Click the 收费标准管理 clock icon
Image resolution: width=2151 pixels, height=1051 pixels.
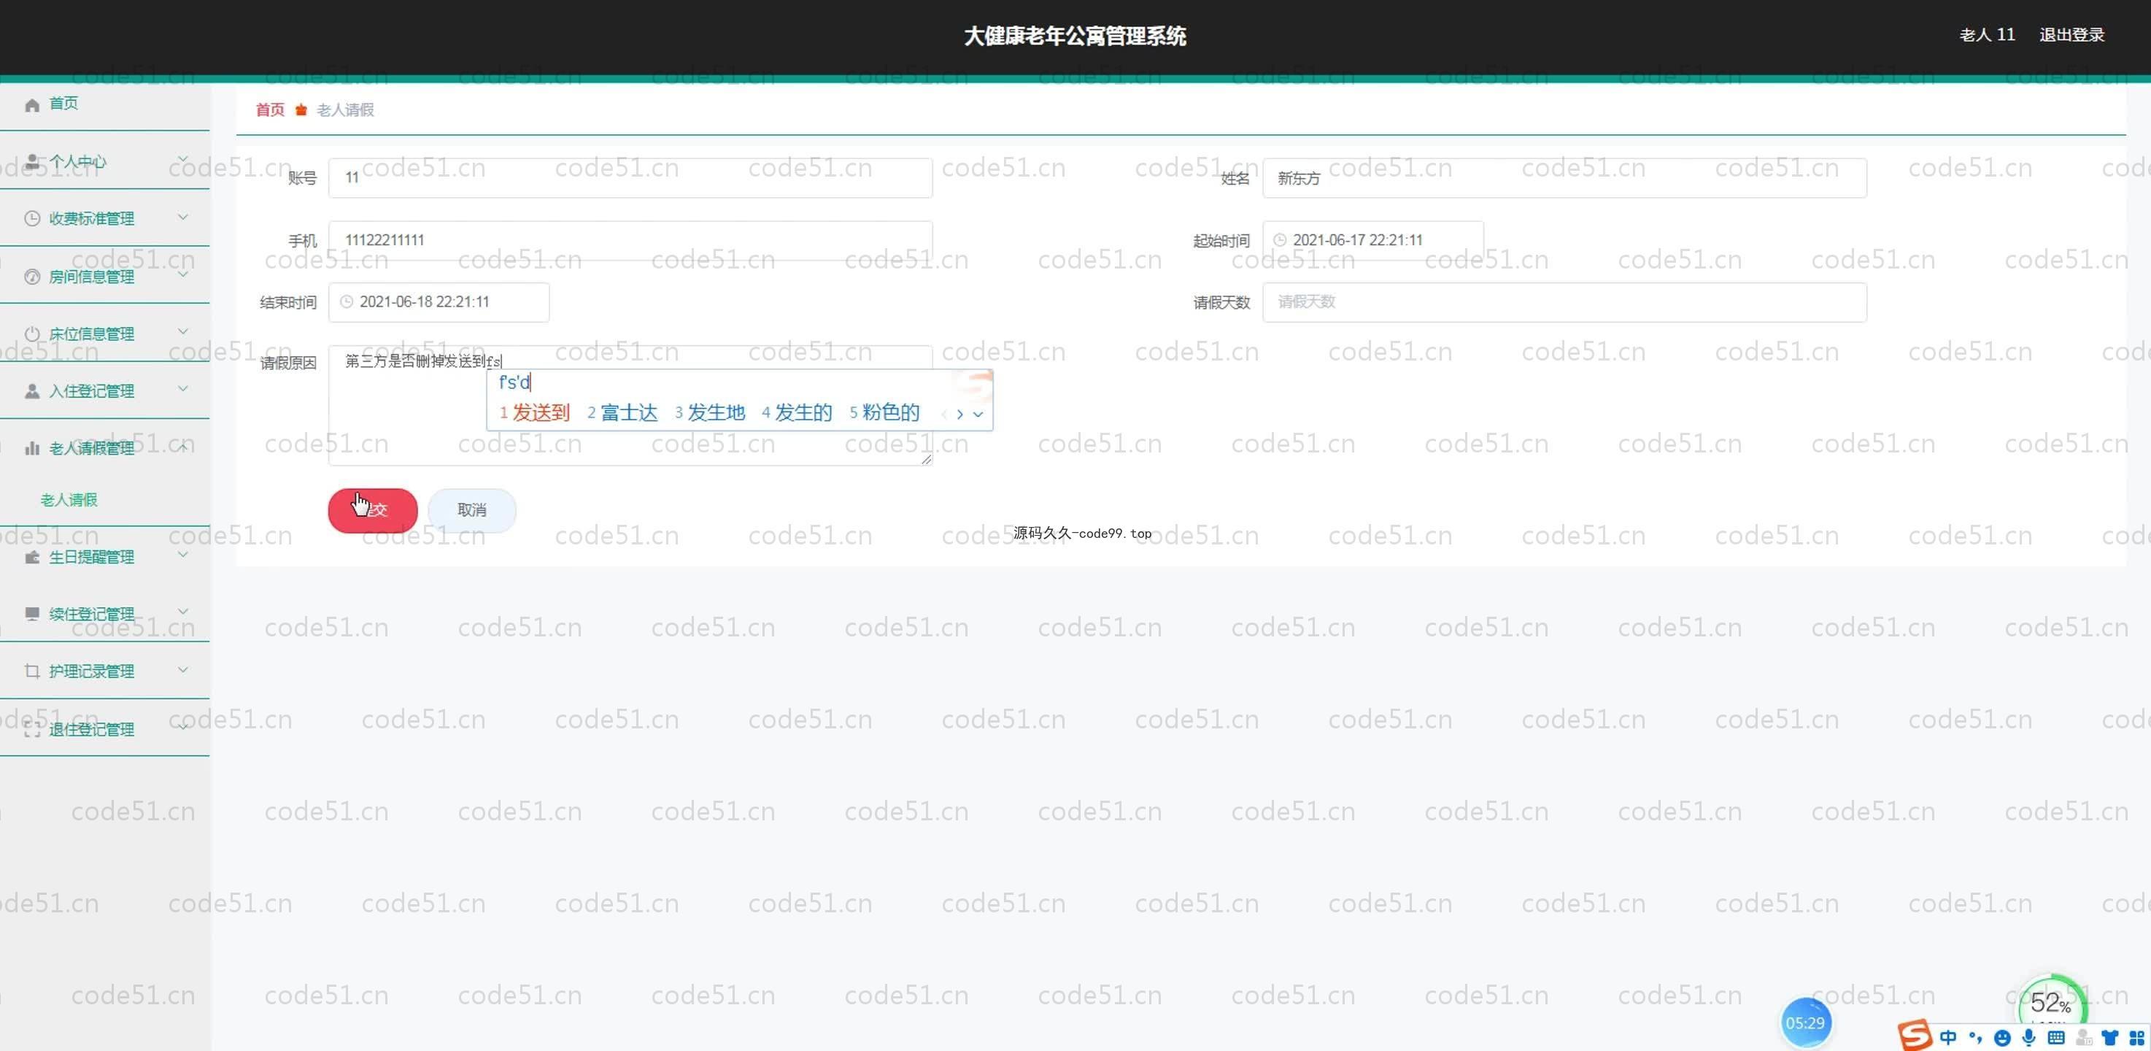pyautogui.click(x=31, y=219)
